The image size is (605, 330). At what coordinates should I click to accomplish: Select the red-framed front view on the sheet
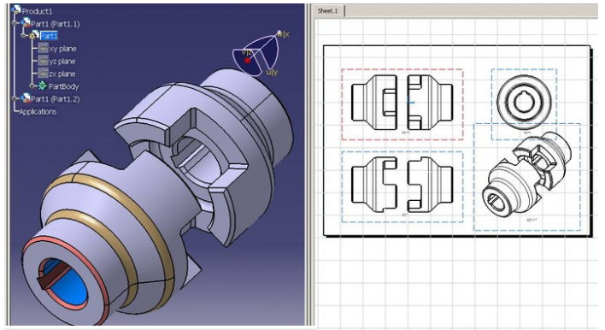tap(402, 104)
